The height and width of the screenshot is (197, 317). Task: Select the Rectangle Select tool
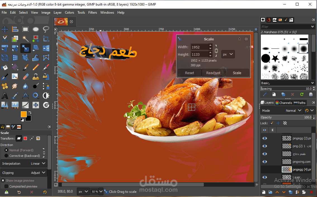25,29
